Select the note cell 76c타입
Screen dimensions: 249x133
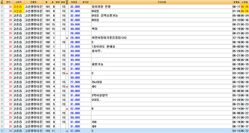pyautogui.click(x=97, y=82)
